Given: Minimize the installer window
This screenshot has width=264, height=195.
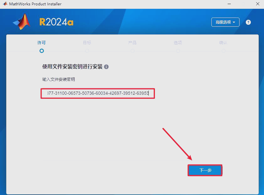Looking at the screenshot, I should (229, 4).
